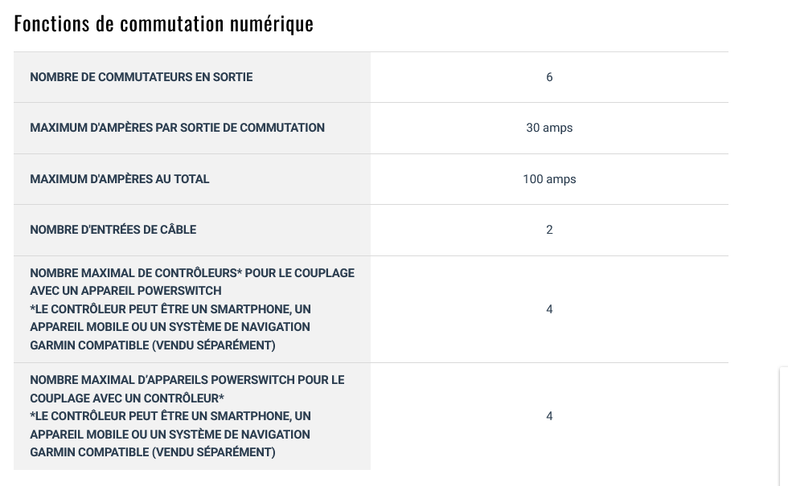Screen dimensions: 788x486
Task: Select the 'Nombre de commutateurs en sortie' label
Action: [142, 77]
